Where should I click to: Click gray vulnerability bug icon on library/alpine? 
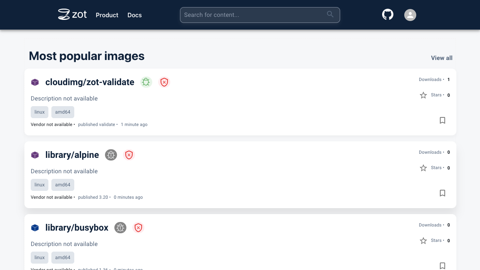pyautogui.click(x=111, y=155)
